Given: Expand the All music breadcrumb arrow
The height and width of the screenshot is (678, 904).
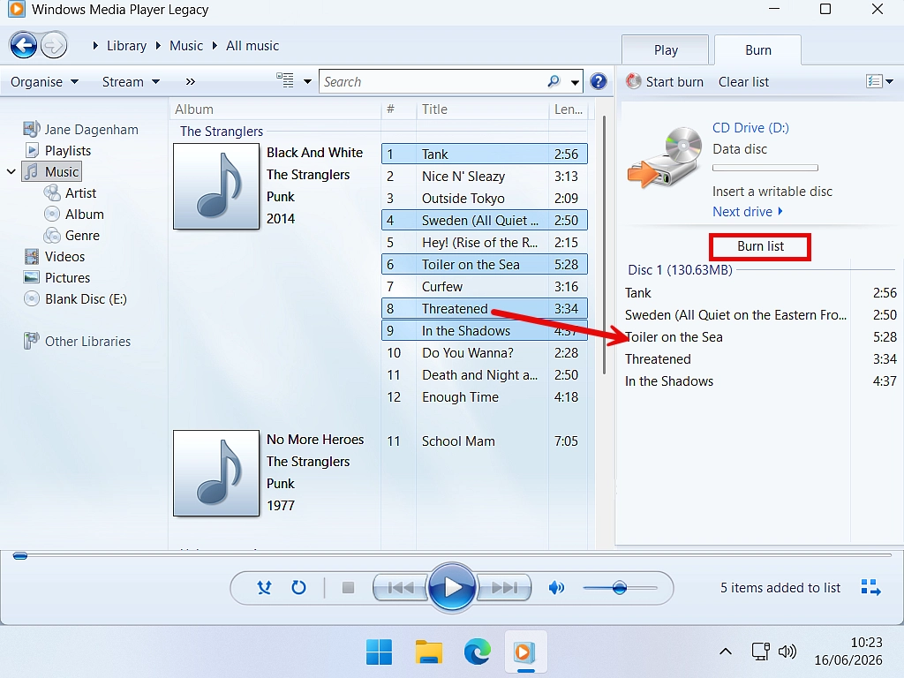Looking at the screenshot, I should (x=215, y=46).
